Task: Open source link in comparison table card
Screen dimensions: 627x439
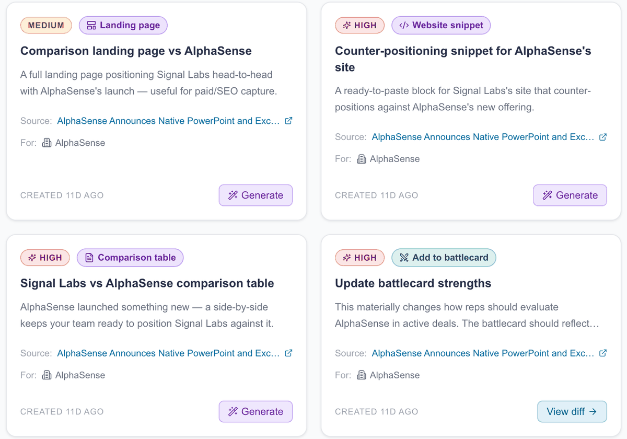Action: pyautogui.click(x=168, y=353)
